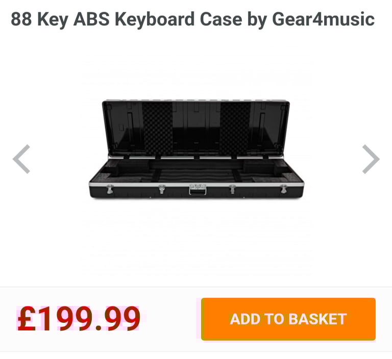This screenshot has width=392, height=359.
Task: Click the second latch from the left
Action: pyautogui.click(x=162, y=189)
